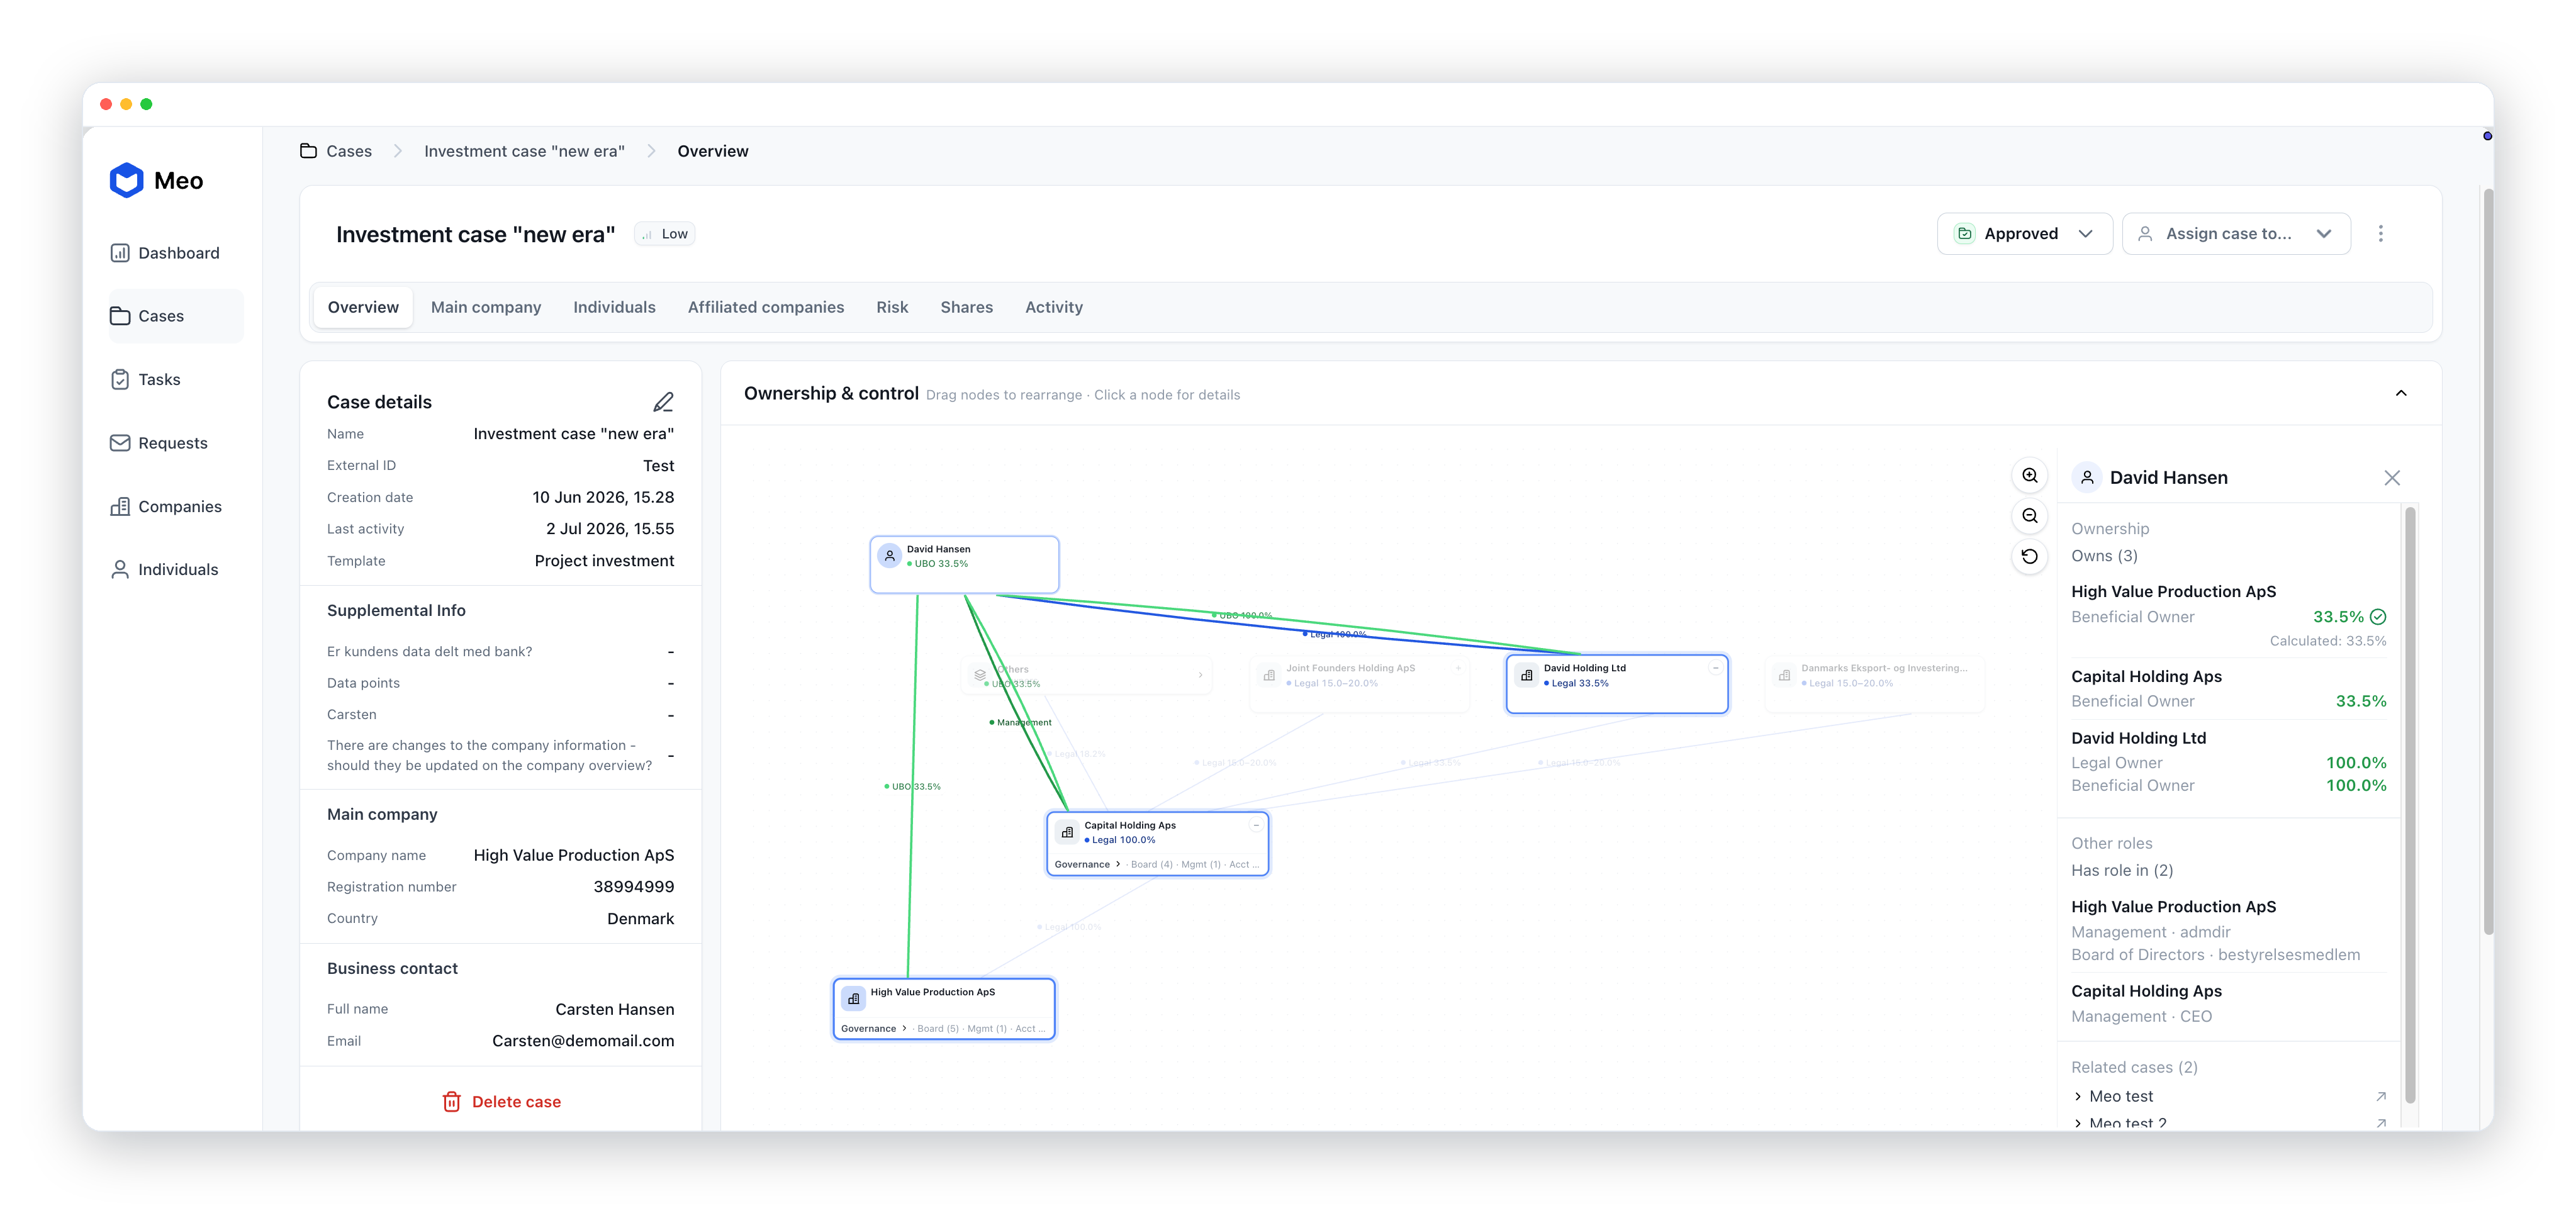Image resolution: width=2576 pixels, height=1213 pixels.
Task: Expand the Joint Founders Holding ApS node
Action: (1457, 668)
